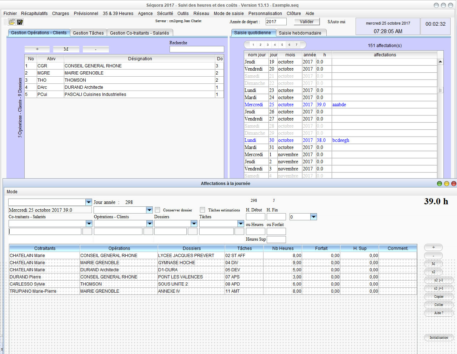
Task: Expand the Tâches dropdown list
Action: (x=241, y=224)
